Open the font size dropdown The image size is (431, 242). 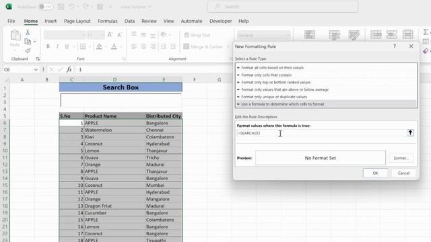[x=102, y=35]
